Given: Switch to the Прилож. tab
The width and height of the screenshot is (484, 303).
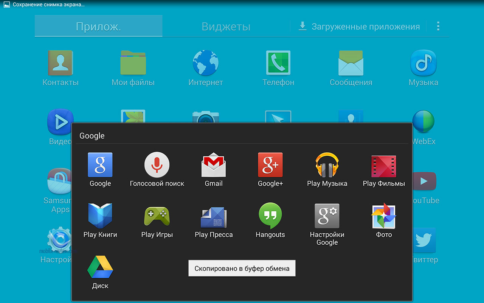Looking at the screenshot, I should 98,26.
